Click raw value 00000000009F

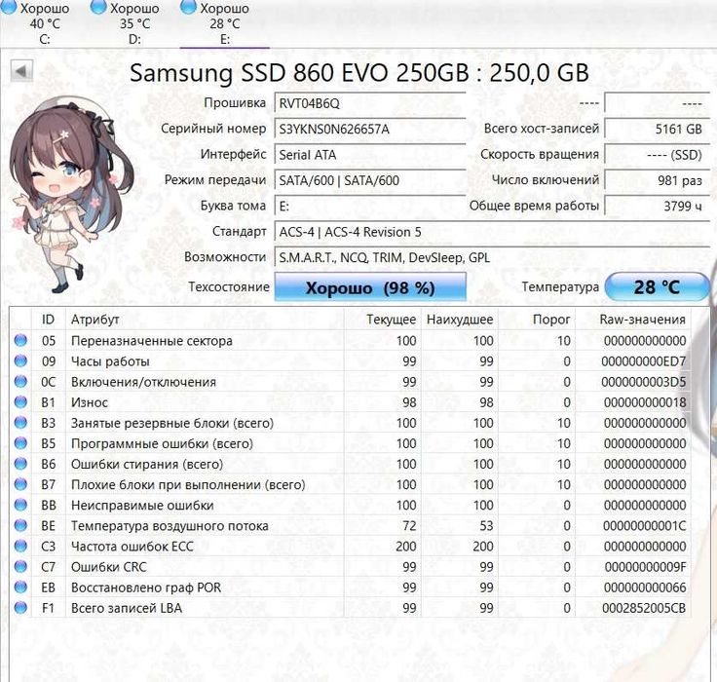645,567
